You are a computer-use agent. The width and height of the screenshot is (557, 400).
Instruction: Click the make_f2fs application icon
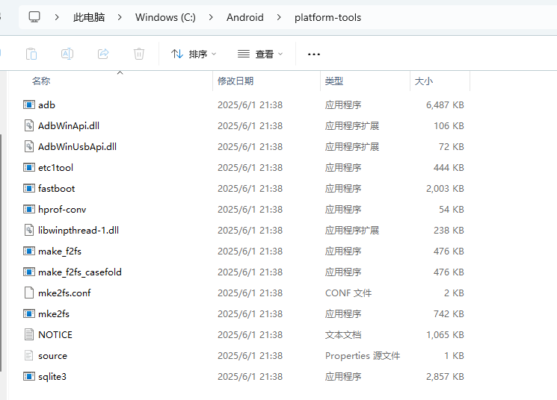[29, 251]
